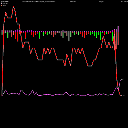This screenshot has height=128, width=128.
Task: Click the purple Volume legend swatch
Action: tap(2, 3)
